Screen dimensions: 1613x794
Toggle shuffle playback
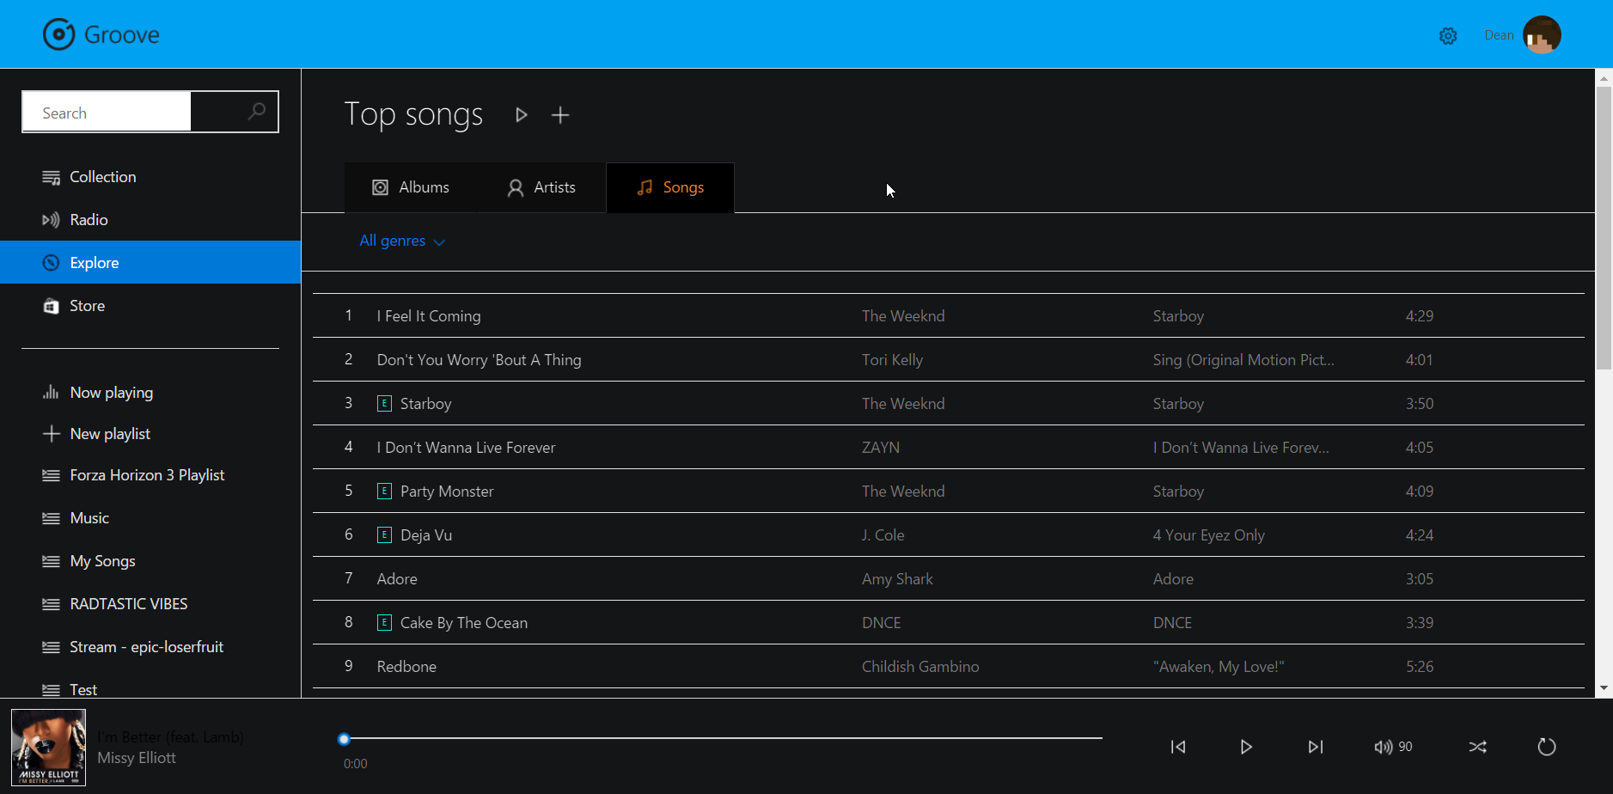click(x=1477, y=747)
